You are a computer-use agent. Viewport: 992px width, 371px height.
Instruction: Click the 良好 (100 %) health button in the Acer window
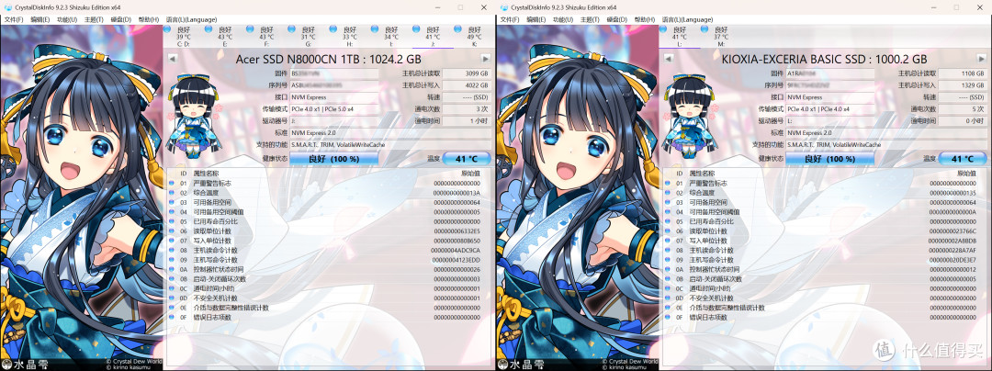click(333, 159)
